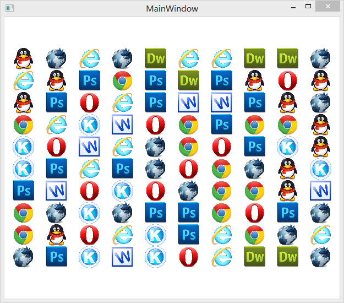Select the Photoshop icon in the seventh row
344x303 pixels.
point(24,191)
